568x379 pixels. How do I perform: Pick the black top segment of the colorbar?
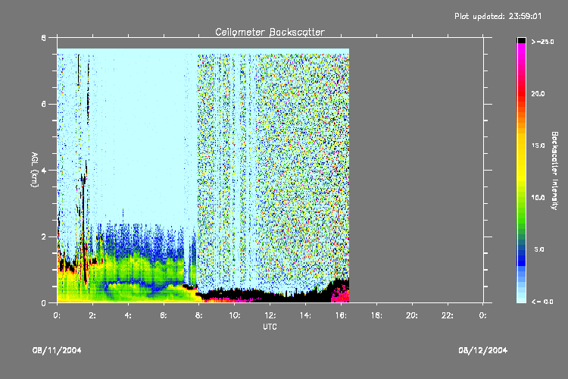click(x=521, y=40)
